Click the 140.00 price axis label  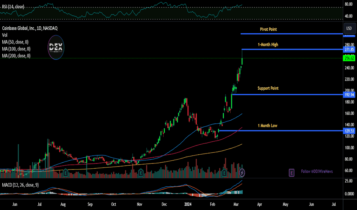[x=349, y=125]
